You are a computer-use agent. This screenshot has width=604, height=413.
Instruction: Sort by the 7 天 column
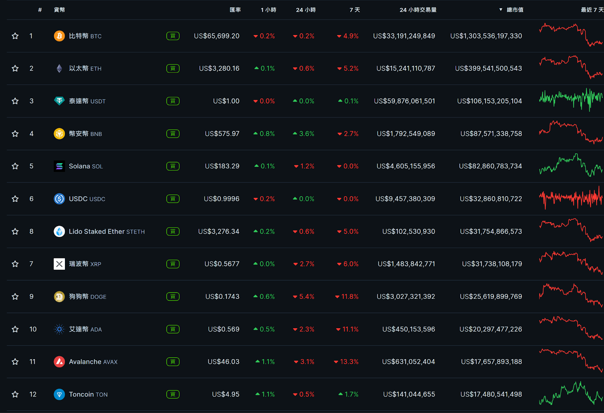point(354,10)
